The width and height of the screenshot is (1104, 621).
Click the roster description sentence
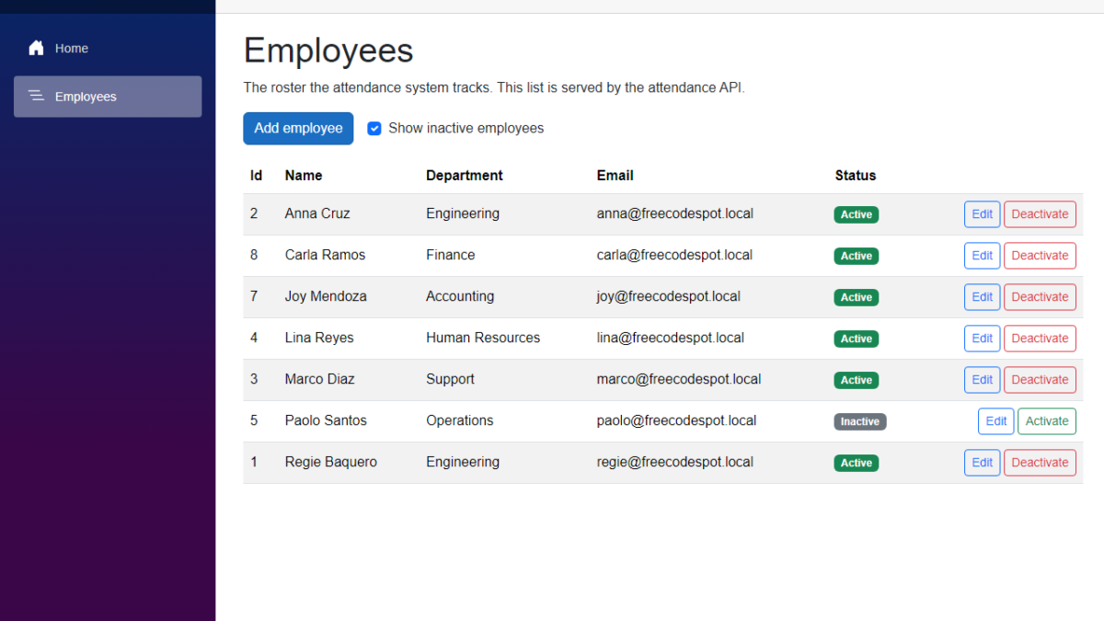(494, 88)
